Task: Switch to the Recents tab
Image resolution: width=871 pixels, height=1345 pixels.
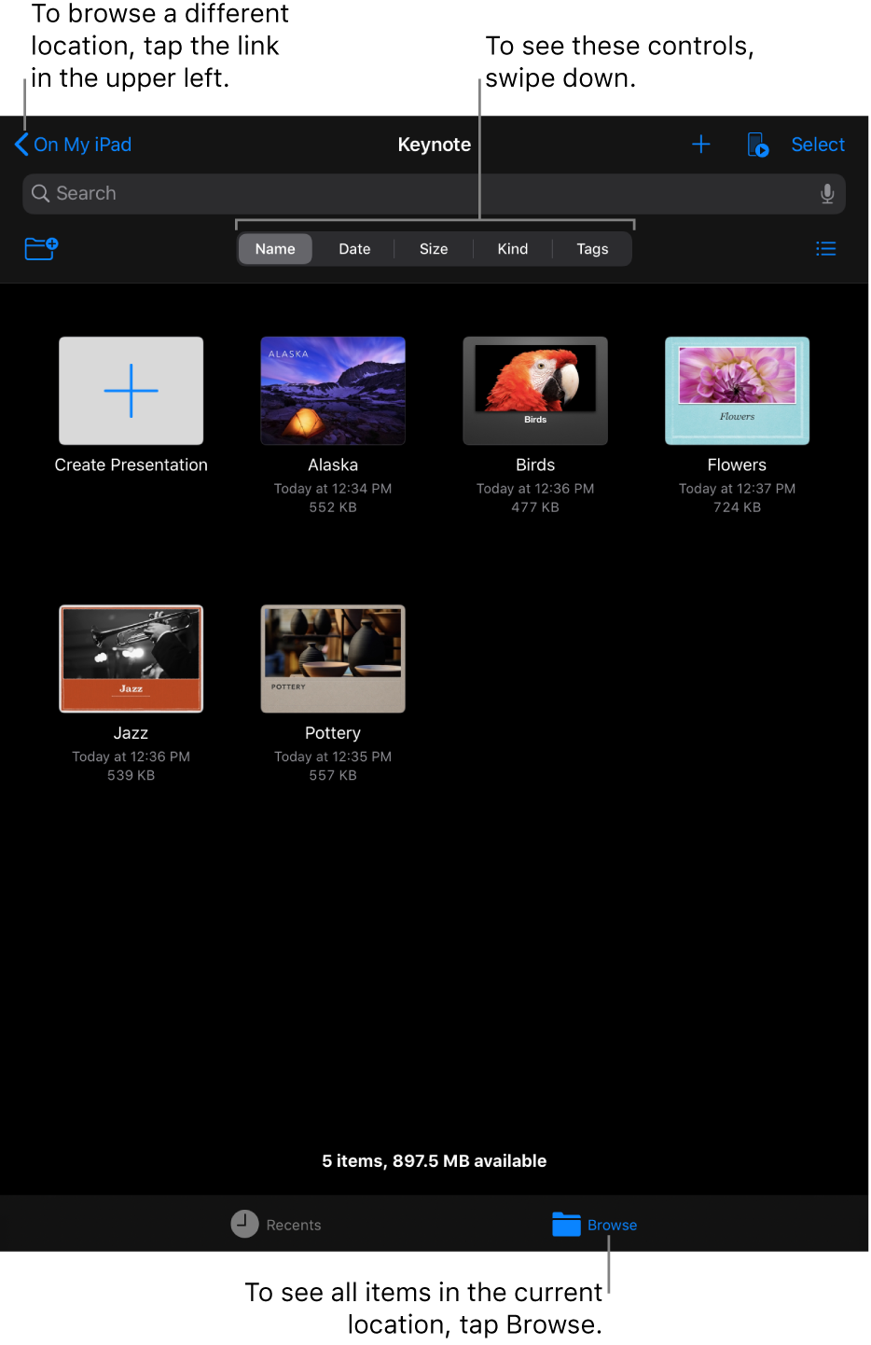Action: 276,1224
